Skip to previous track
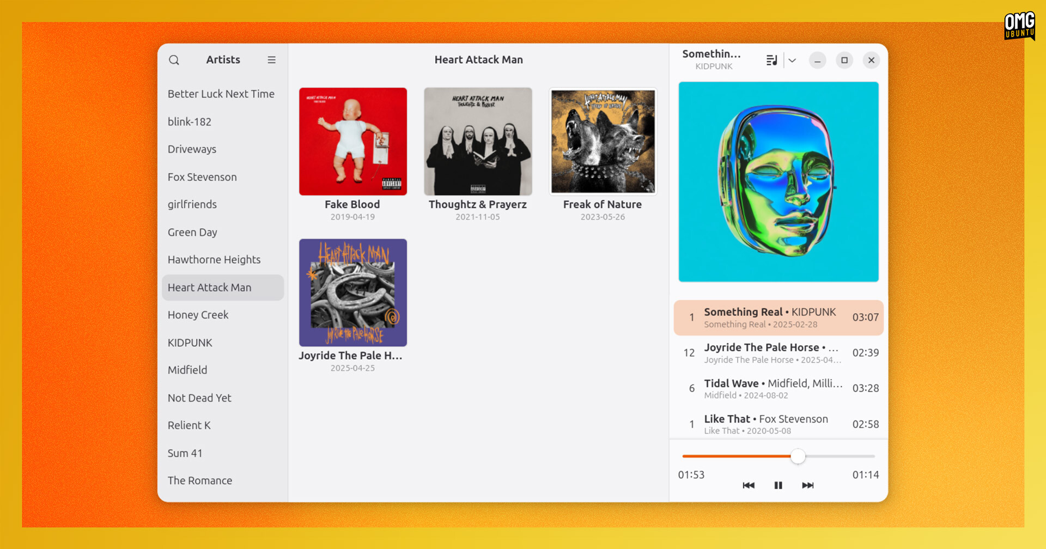The height and width of the screenshot is (549, 1046). [x=749, y=485]
